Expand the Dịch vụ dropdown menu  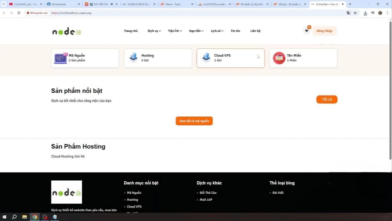[154, 31]
